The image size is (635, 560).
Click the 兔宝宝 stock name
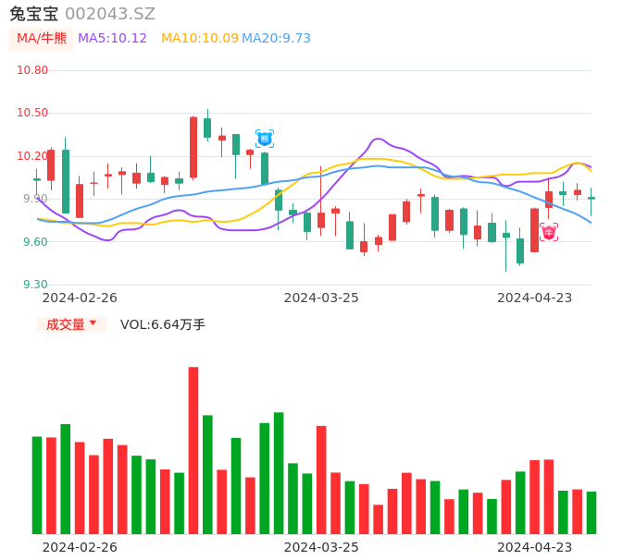click(33, 14)
